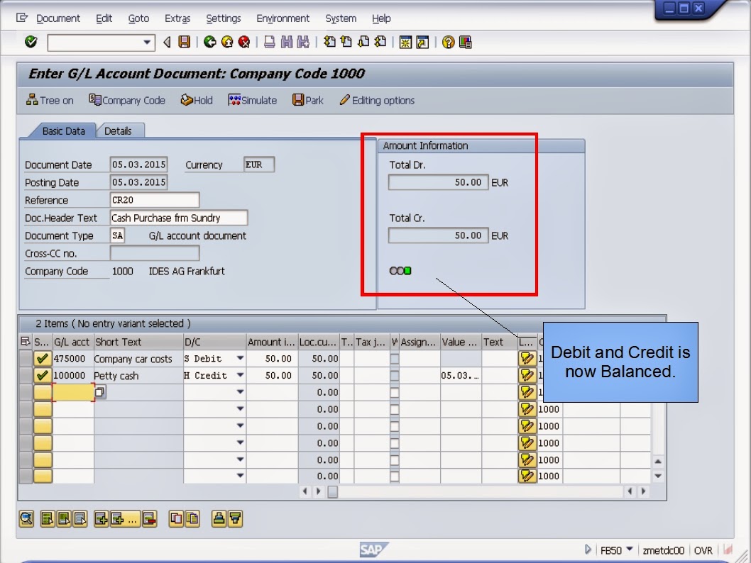751x563 pixels.
Task: Click the Park button to park document
Action: tap(307, 100)
